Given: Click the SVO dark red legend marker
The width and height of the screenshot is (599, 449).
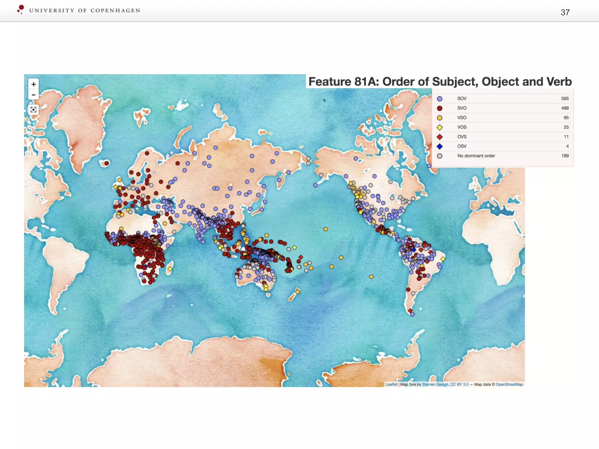Looking at the screenshot, I should click(440, 108).
